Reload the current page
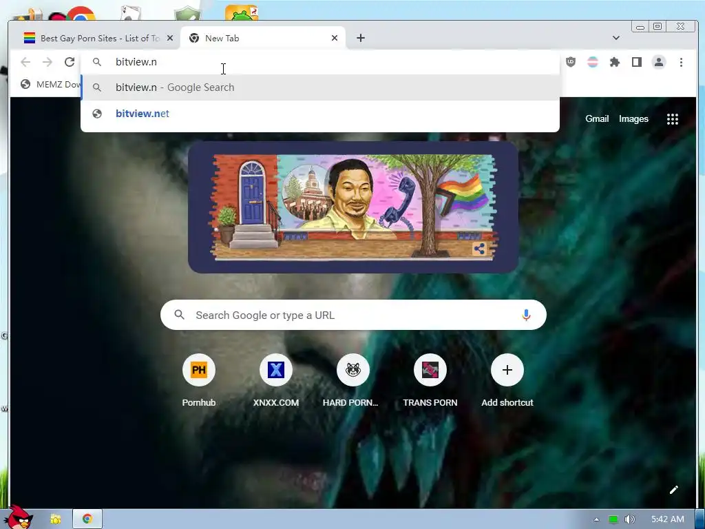The height and width of the screenshot is (529, 705). 70,62
